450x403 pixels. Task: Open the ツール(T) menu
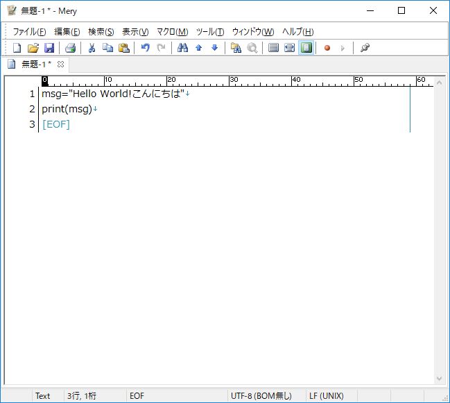[x=210, y=32]
